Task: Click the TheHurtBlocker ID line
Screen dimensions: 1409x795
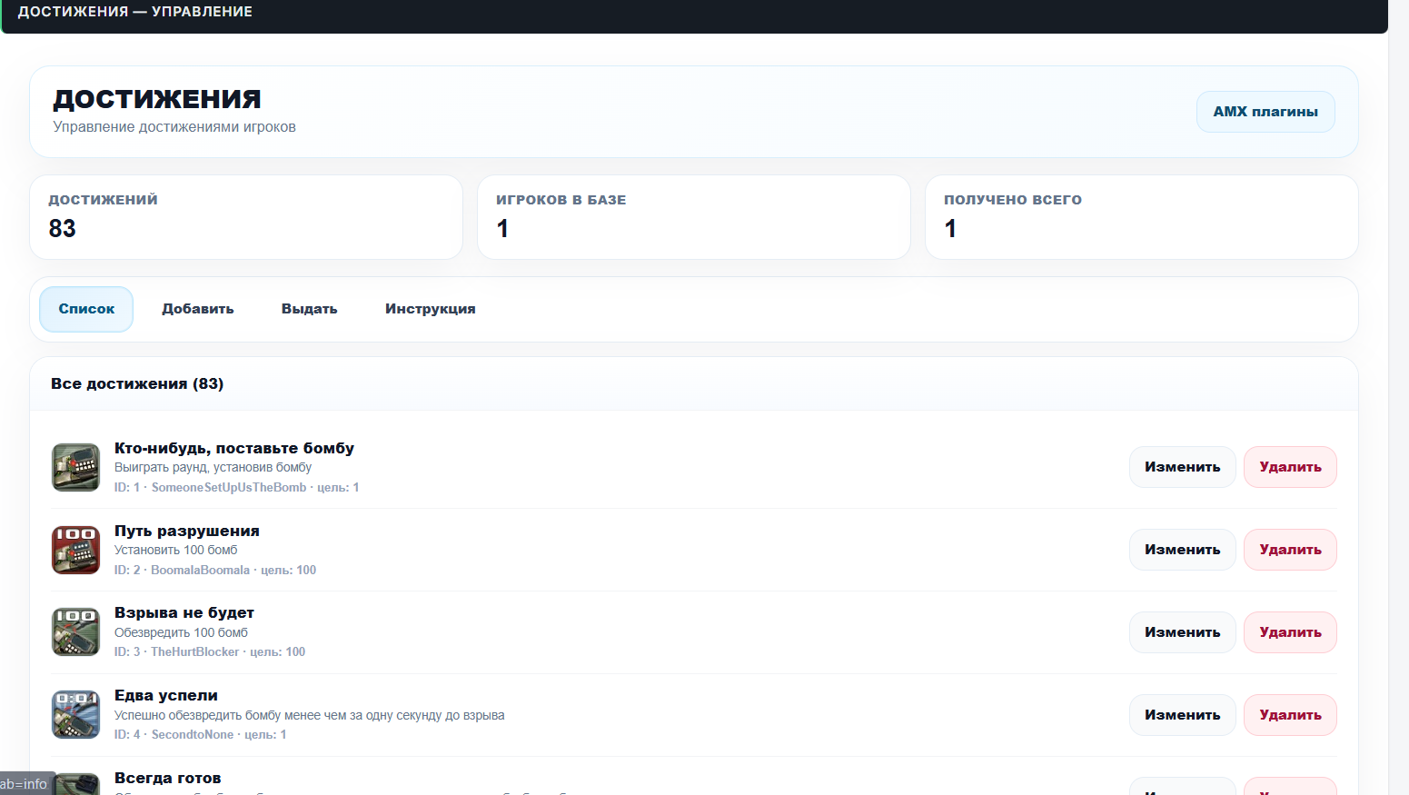Action: click(x=210, y=651)
